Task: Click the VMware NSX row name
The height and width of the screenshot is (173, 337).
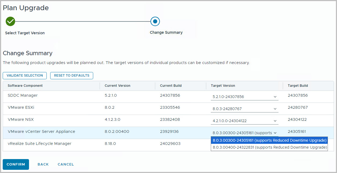Action: pyautogui.click(x=21, y=119)
